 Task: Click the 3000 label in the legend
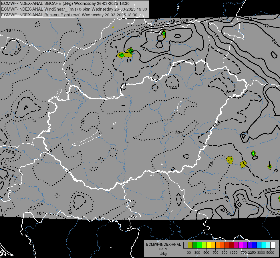261,253
